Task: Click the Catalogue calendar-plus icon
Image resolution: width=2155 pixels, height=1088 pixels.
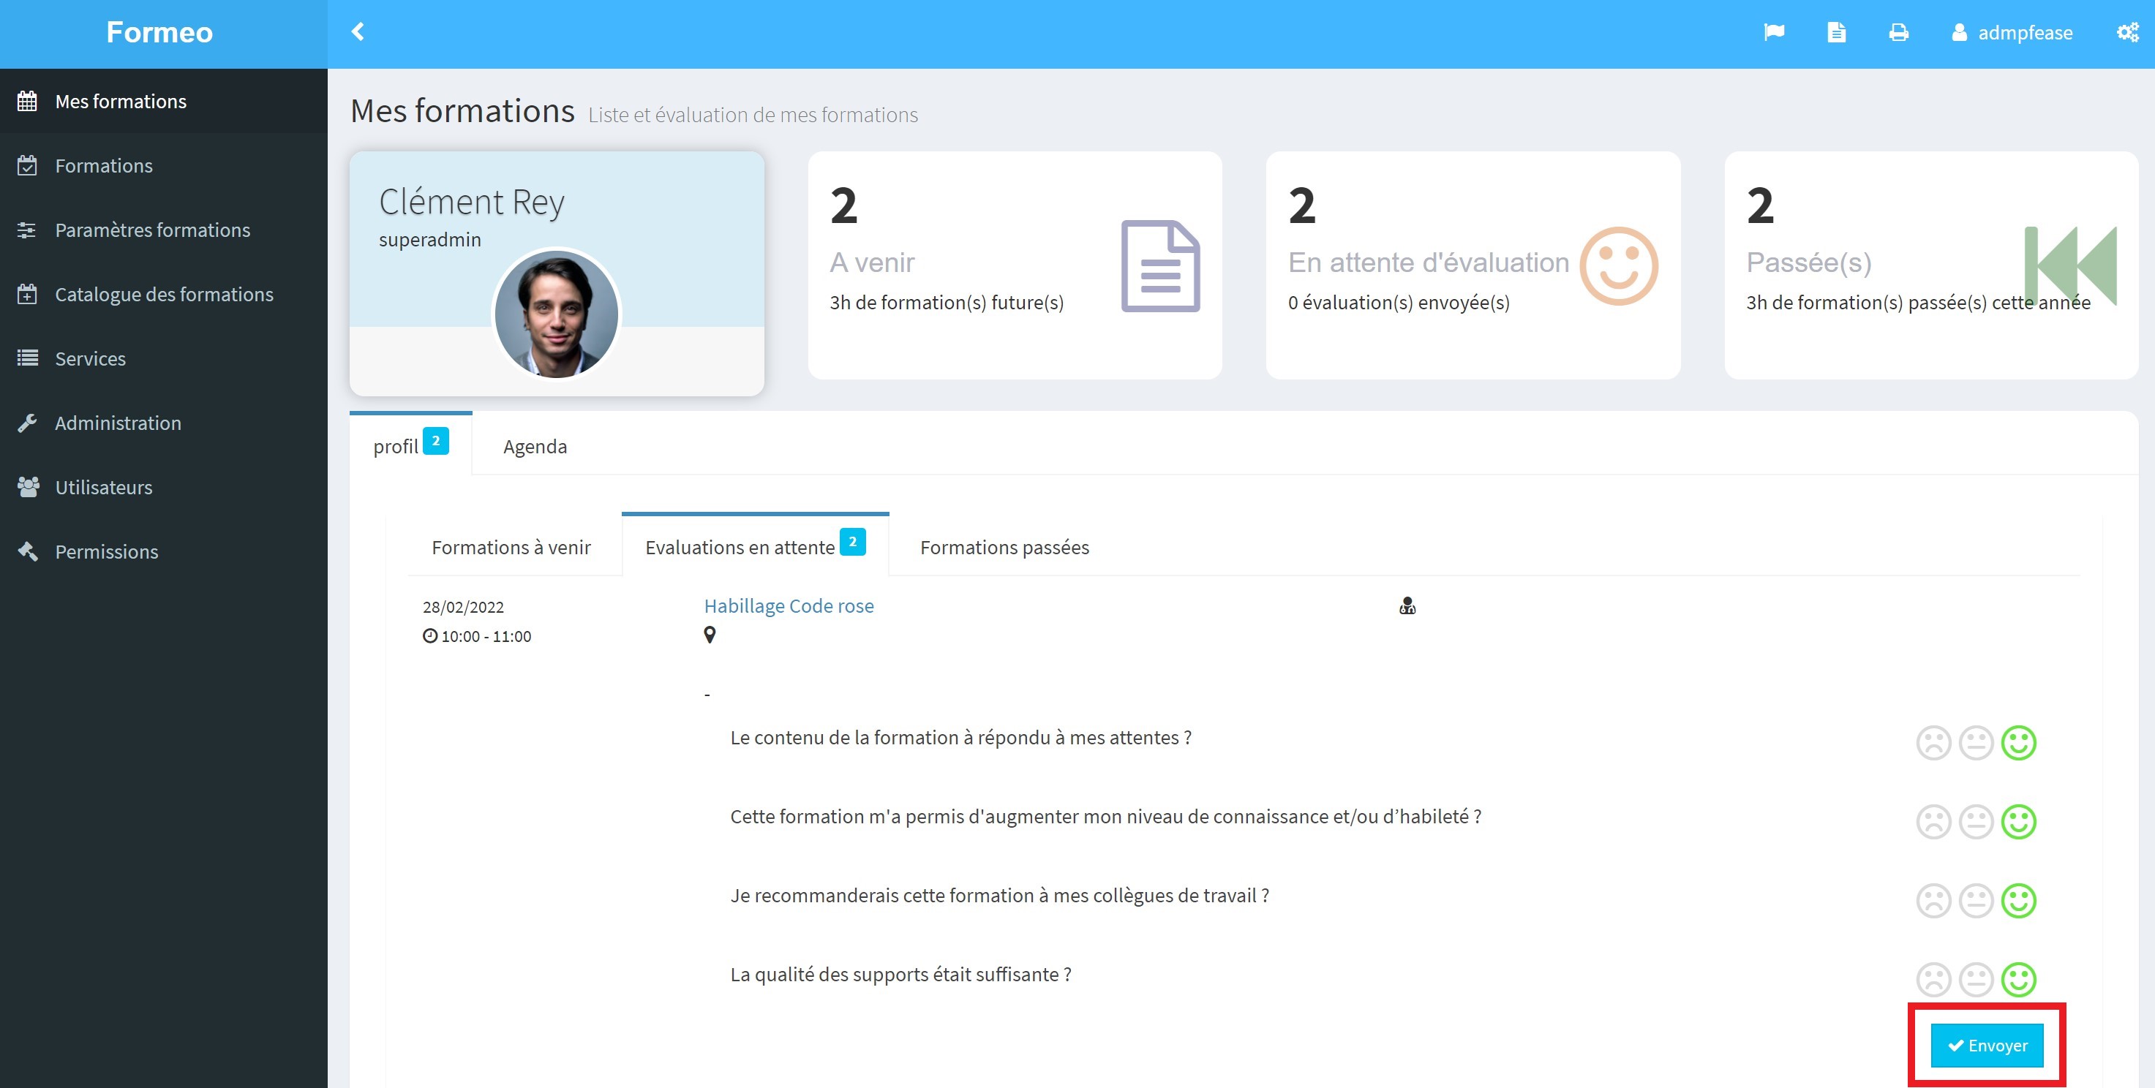Action: 28,295
